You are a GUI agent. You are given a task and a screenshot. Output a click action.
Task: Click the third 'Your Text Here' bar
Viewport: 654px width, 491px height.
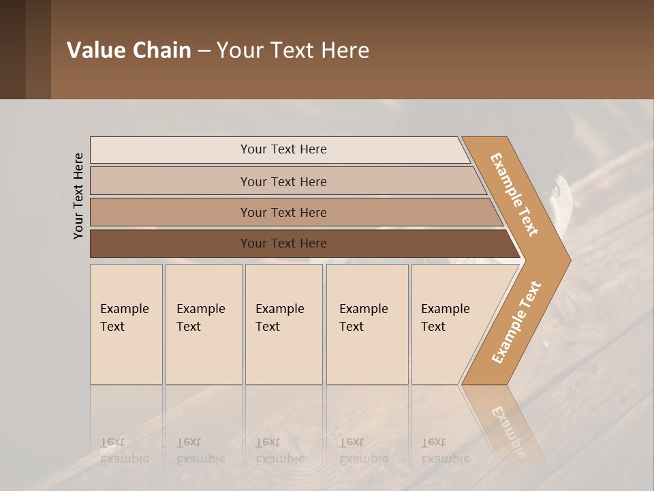pyautogui.click(x=296, y=212)
